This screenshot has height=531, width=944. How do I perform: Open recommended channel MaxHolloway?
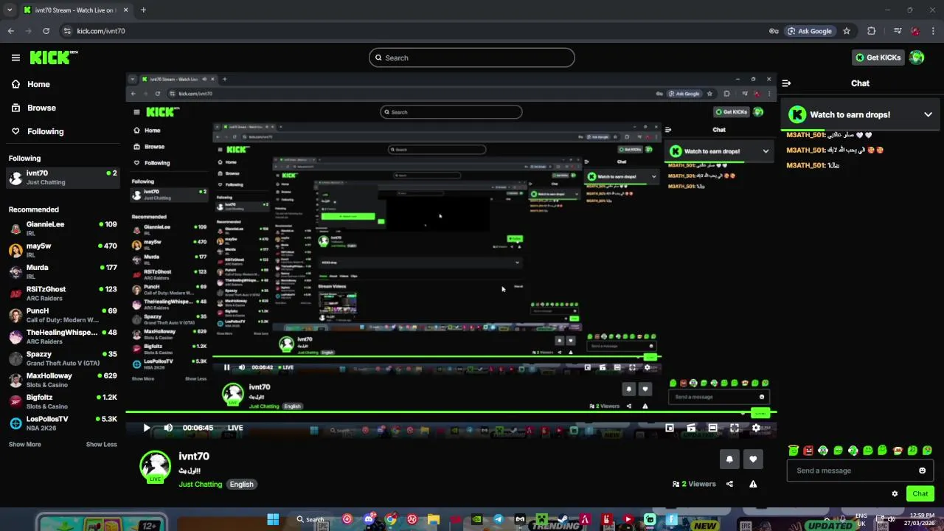(x=63, y=380)
